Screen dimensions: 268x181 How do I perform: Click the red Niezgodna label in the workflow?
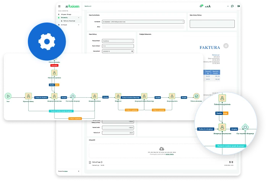[54, 65]
